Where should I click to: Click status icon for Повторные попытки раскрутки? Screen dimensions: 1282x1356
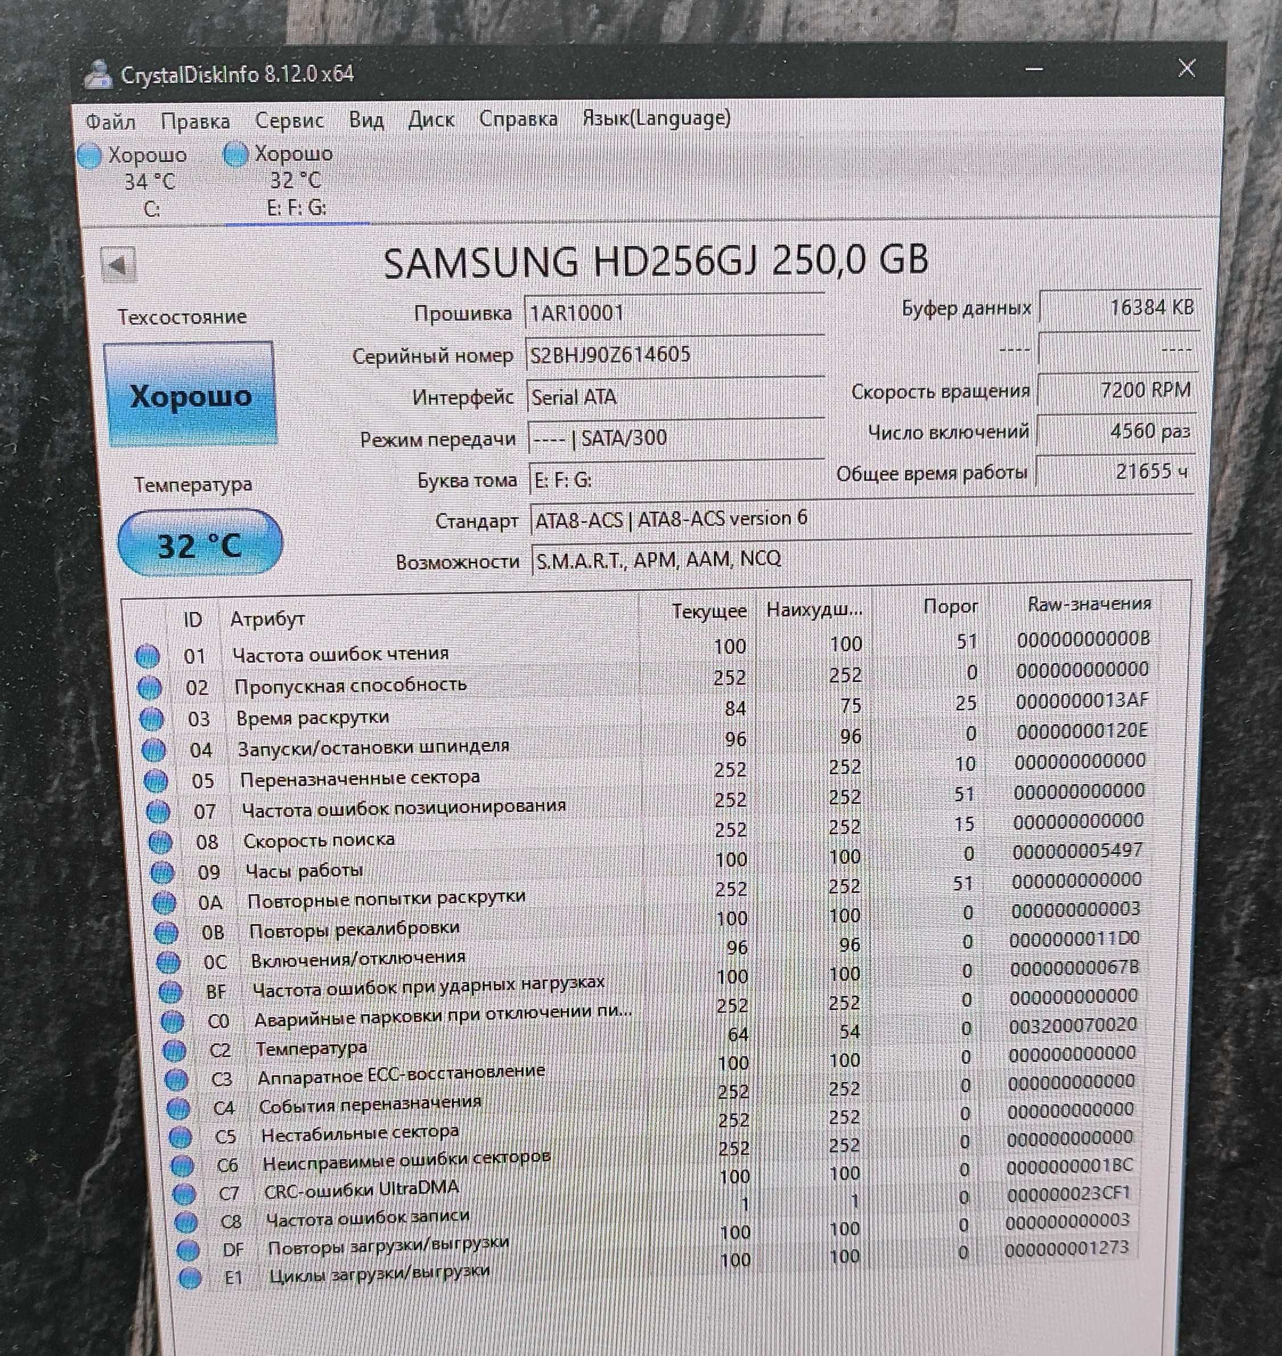tap(164, 903)
